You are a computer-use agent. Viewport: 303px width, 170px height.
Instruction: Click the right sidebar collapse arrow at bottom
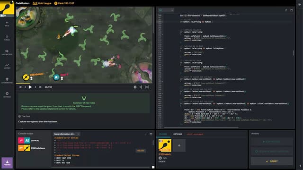pos(300,166)
